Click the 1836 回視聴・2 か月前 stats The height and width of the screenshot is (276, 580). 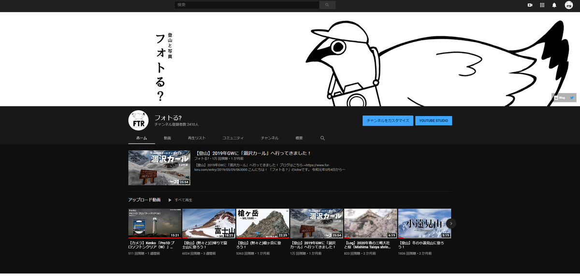click(x=415, y=253)
